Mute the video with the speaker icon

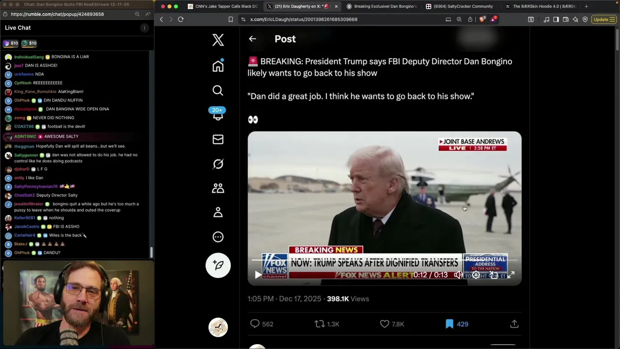pos(458,275)
